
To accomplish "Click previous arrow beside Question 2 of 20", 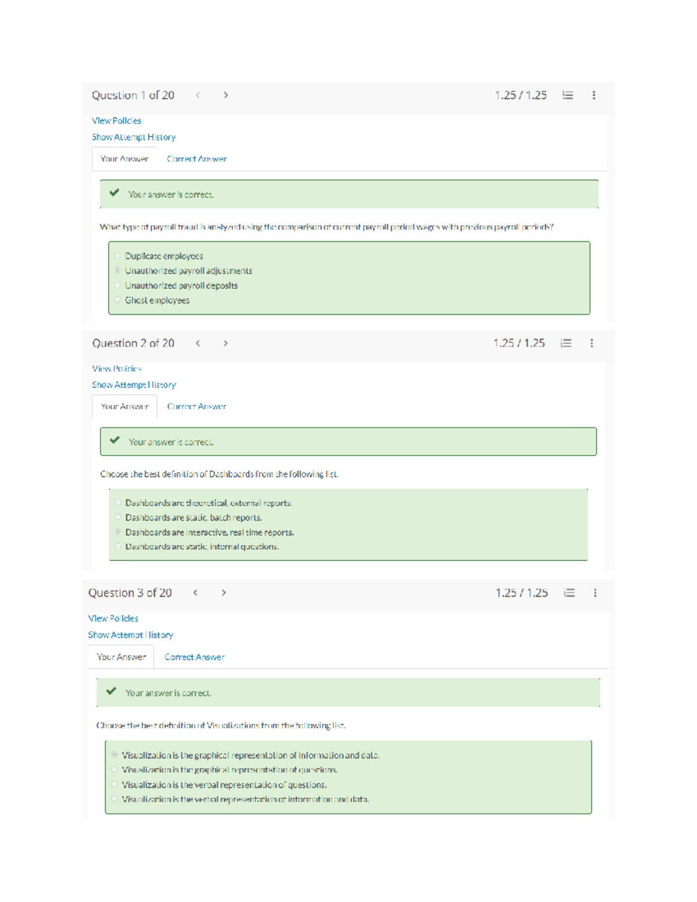I will 198,343.
